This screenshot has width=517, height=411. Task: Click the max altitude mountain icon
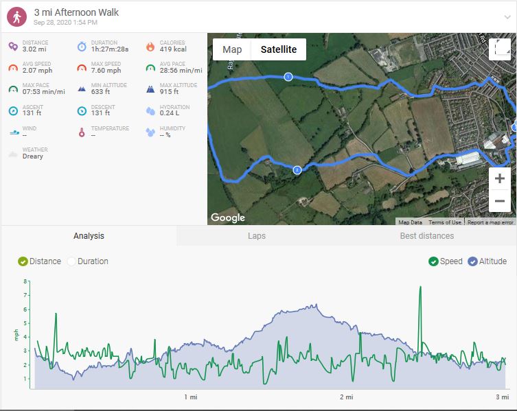click(x=150, y=89)
